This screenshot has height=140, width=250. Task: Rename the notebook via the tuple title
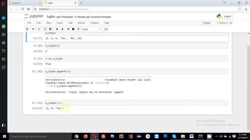point(50,17)
